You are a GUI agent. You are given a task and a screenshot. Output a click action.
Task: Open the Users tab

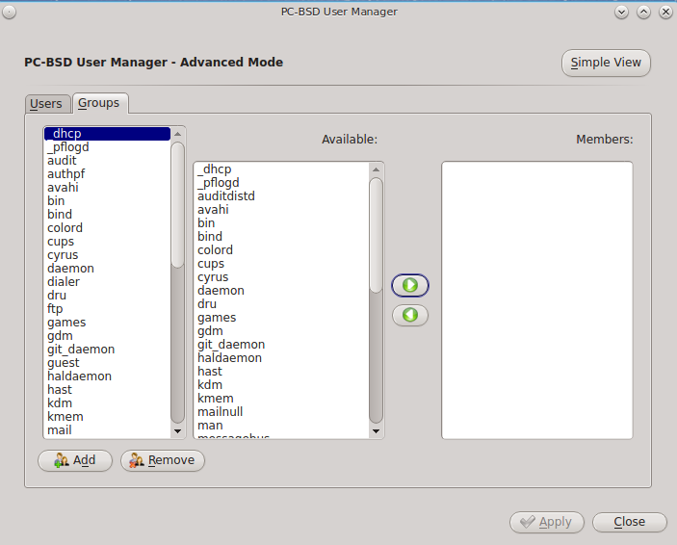46,104
